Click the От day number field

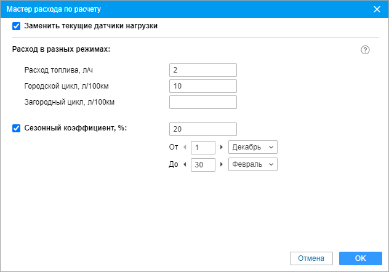[x=203, y=148]
